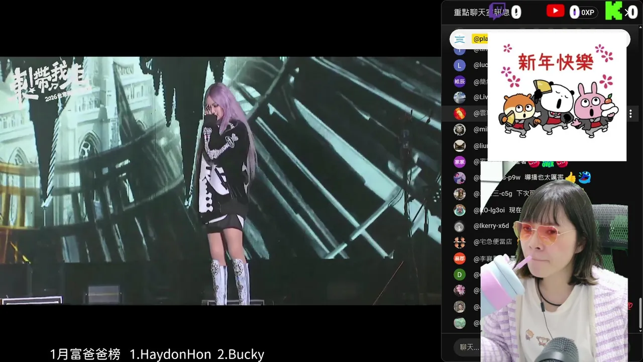Click the pink flower user avatar
The height and width of the screenshot is (362, 643).
click(x=460, y=291)
